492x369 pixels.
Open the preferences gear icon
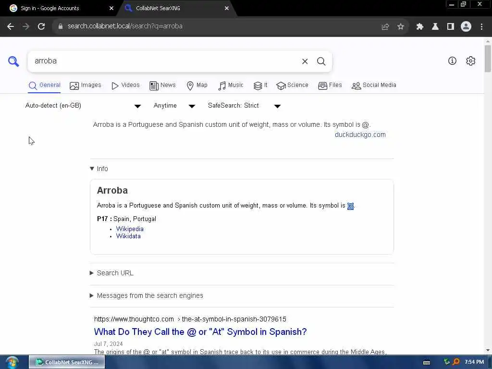pos(470,61)
